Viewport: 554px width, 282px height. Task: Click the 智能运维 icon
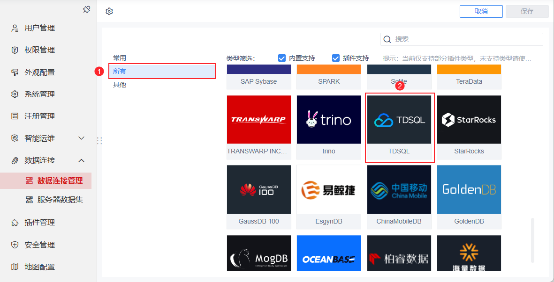(x=15, y=138)
